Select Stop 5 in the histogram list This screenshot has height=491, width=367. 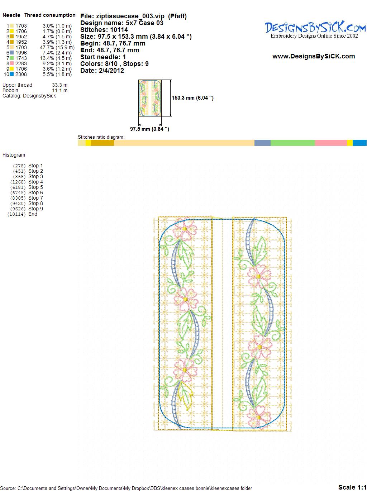(x=35, y=187)
